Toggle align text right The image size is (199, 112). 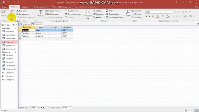pos(180,16)
